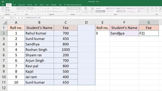The width and height of the screenshot is (162, 91).
Task: Apply the Good cell style
Action: pyautogui.click(x=121, y=8)
